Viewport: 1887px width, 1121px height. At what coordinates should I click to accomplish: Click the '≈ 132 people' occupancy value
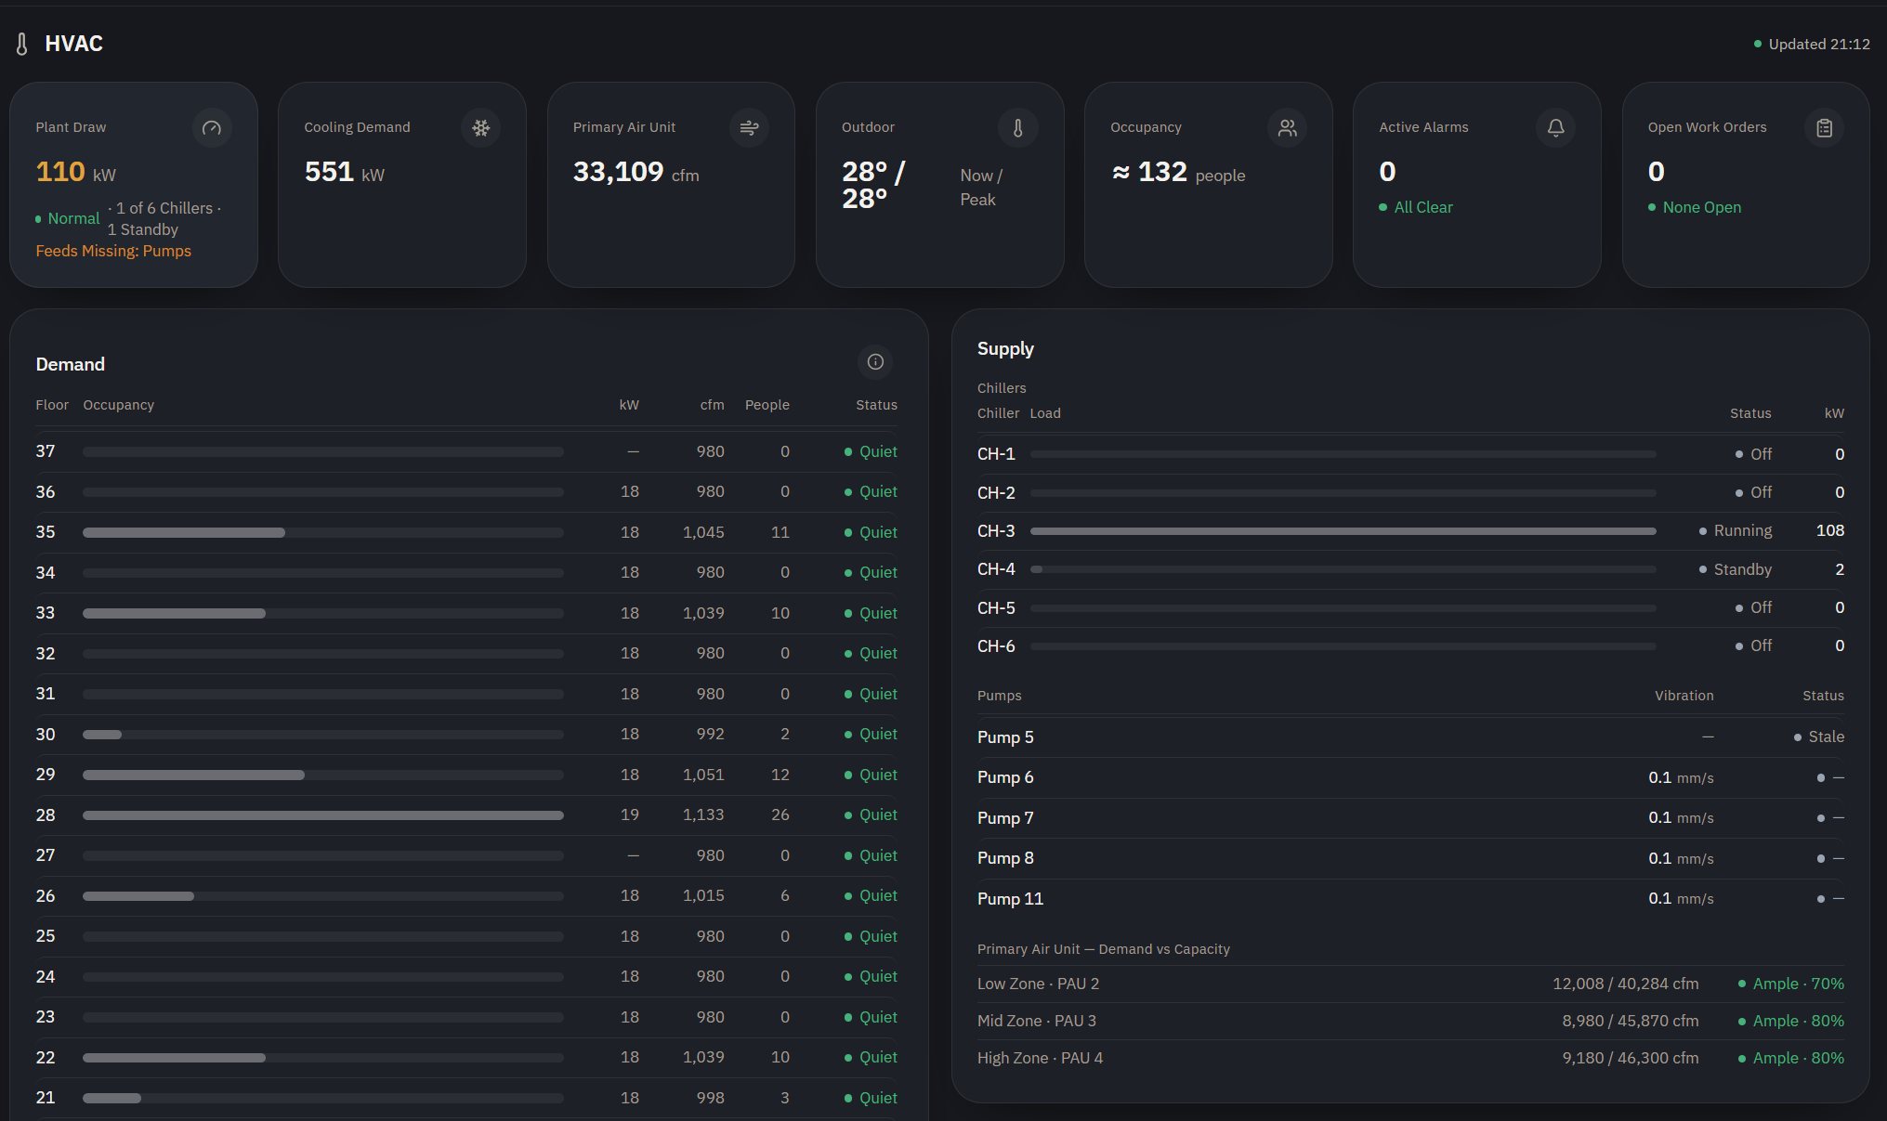point(1177,173)
